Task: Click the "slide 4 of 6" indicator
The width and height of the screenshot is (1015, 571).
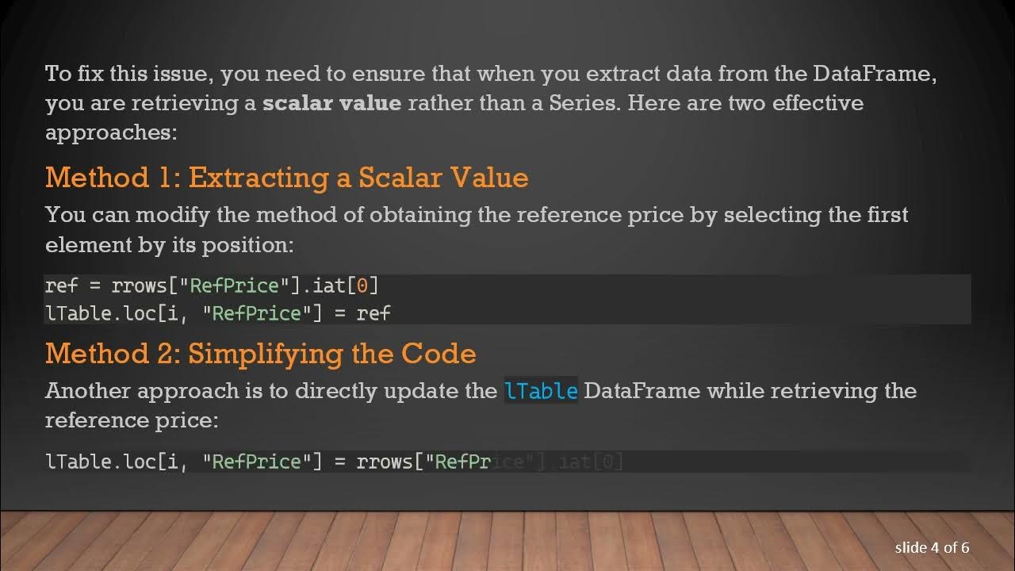Action: pyautogui.click(x=932, y=547)
